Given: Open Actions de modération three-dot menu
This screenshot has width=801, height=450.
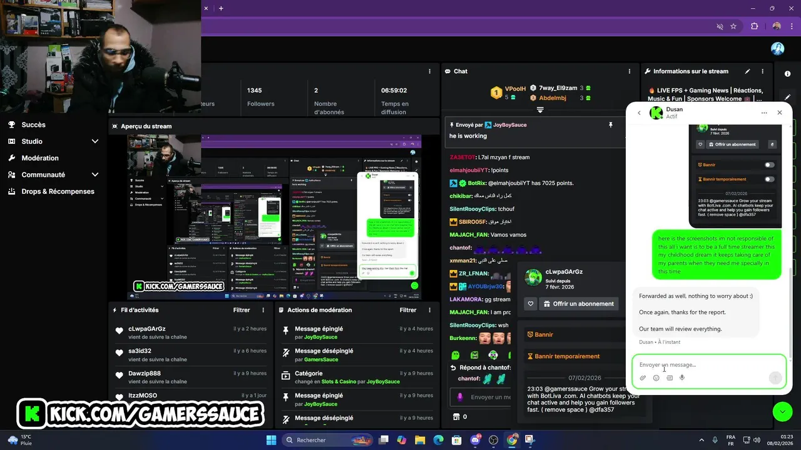Looking at the screenshot, I should click(429, 310).
